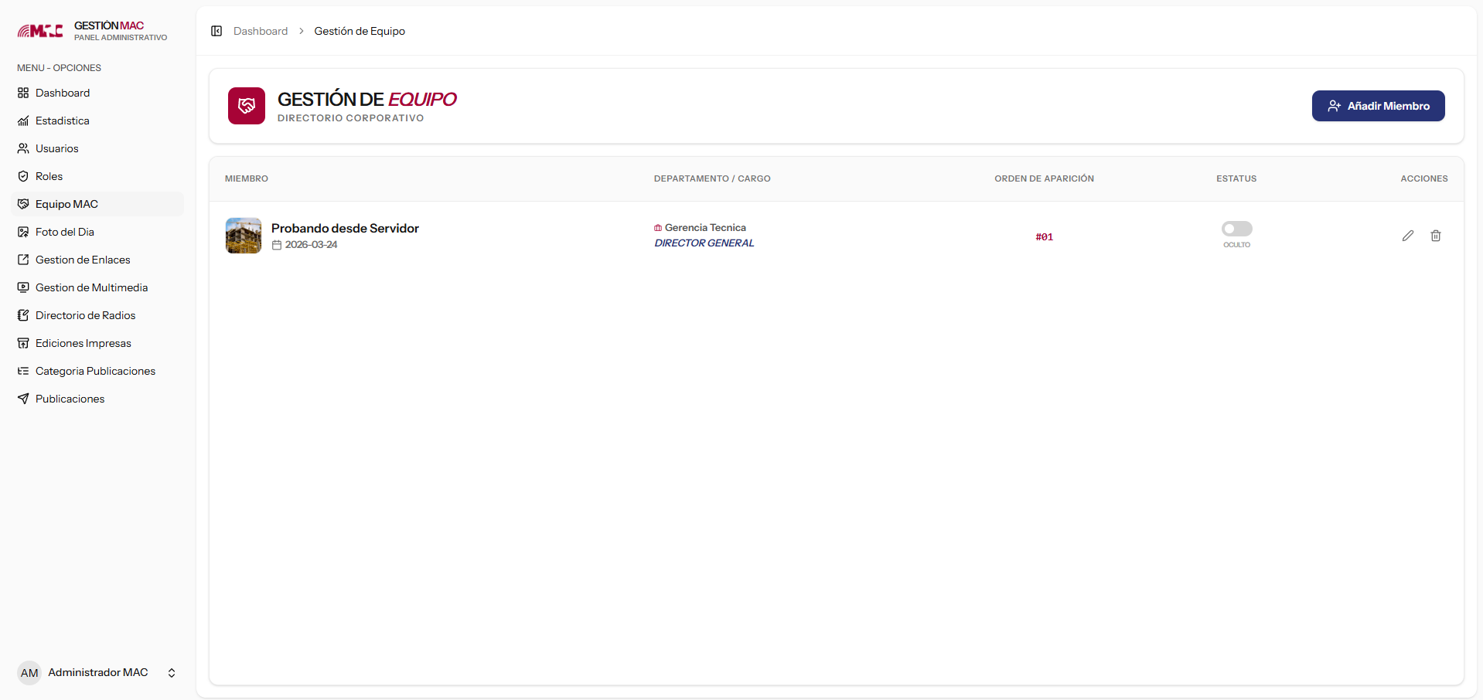The width and height of the screenshot is (1483, 700).
Task: Toggle the Oculto status switch
Action: click(1236, 229)
